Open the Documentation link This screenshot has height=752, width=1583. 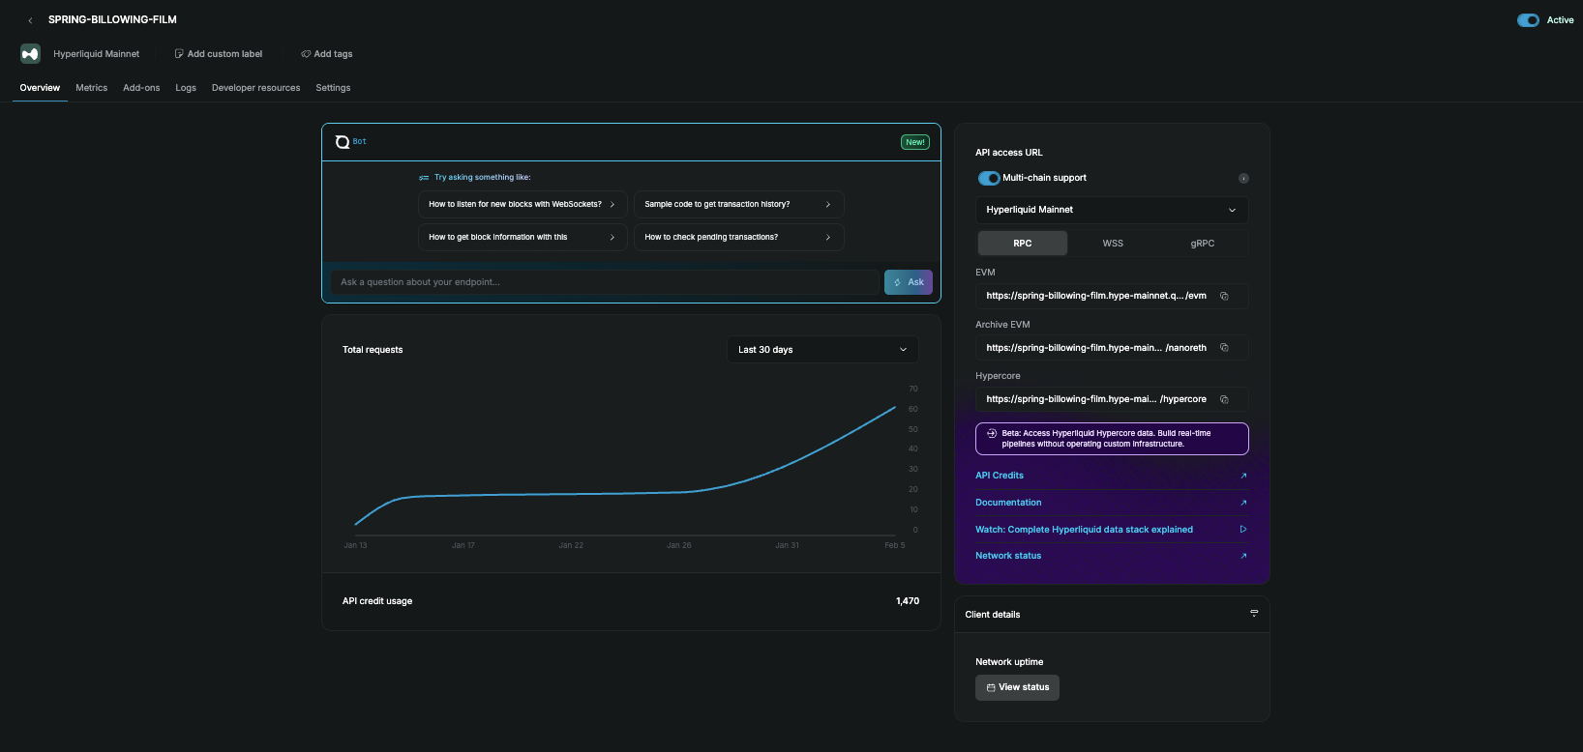coord(1008,503)
